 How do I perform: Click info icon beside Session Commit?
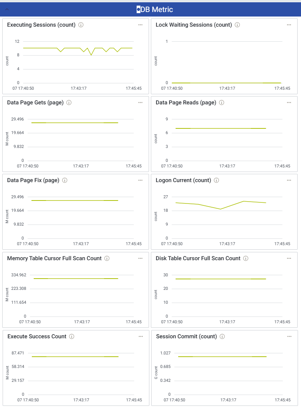222,336
